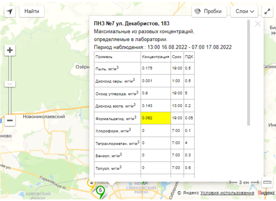Close the station info balloon
This screenshot has width=276, height=201.
click(258, 24)
